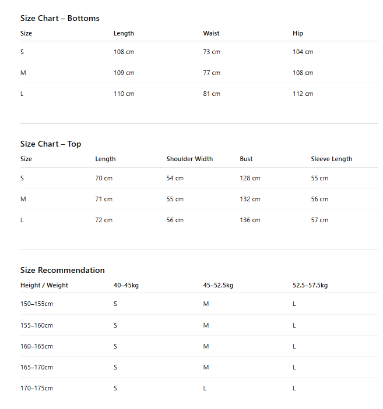Click the 52.5–57.5kg weight column header
The image size is (383, 409).
(310, 285)
